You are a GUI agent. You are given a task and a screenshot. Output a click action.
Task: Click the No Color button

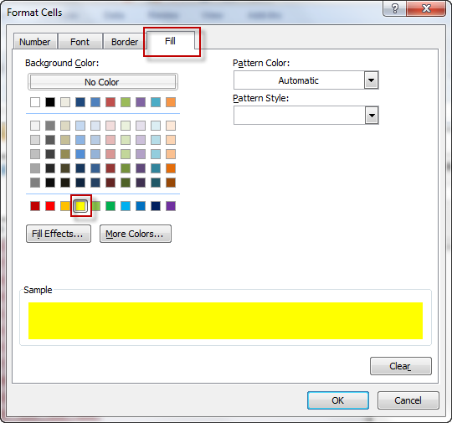click(103, 82)
